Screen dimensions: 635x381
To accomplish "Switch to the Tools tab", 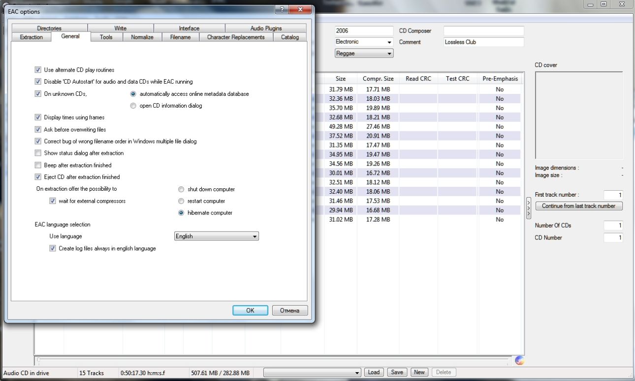I will pyautogui.click(x=106, y=37).
